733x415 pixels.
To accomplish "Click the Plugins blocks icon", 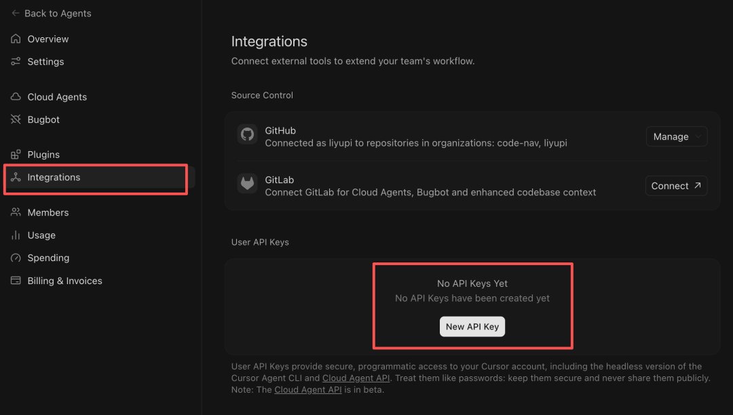I will tap(16, 155).
